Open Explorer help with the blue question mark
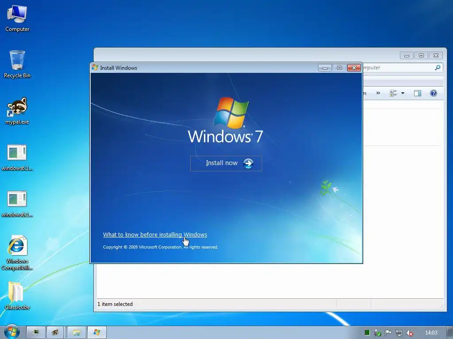The image size is (453, 339). pyautogui.click(x=434, y=93)
